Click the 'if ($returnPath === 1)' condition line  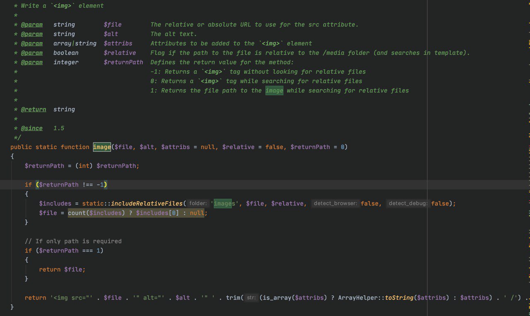pyautogui.click(x=64, y=251)
